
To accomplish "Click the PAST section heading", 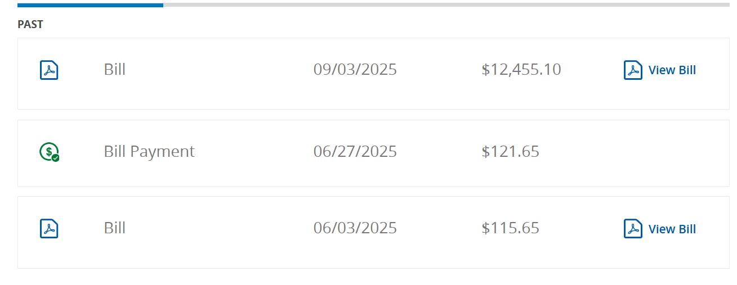I will [30, 25].
